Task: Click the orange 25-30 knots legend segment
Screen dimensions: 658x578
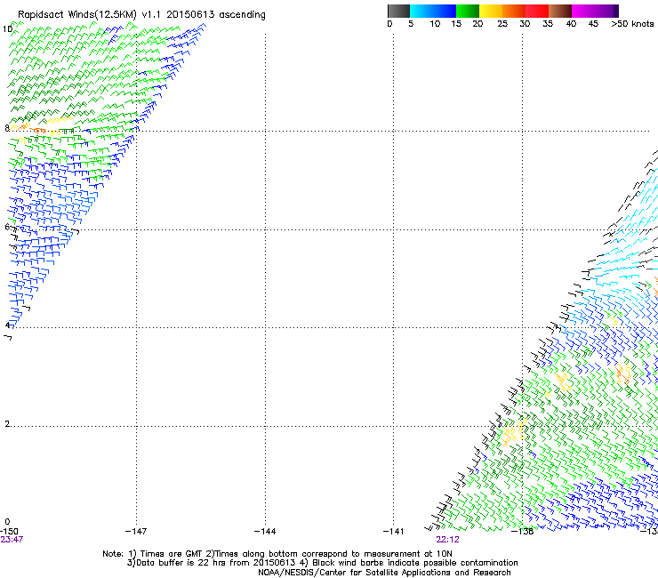Action: click(x=514, y=11)
